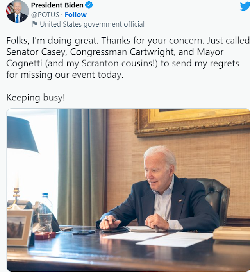Viewport: 250px width, 272px height.
Task: Click the framed picture on the desk
Action: [20, 227]
